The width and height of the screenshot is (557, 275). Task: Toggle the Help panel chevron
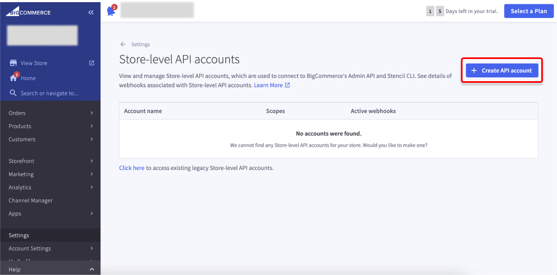[92, 270]
